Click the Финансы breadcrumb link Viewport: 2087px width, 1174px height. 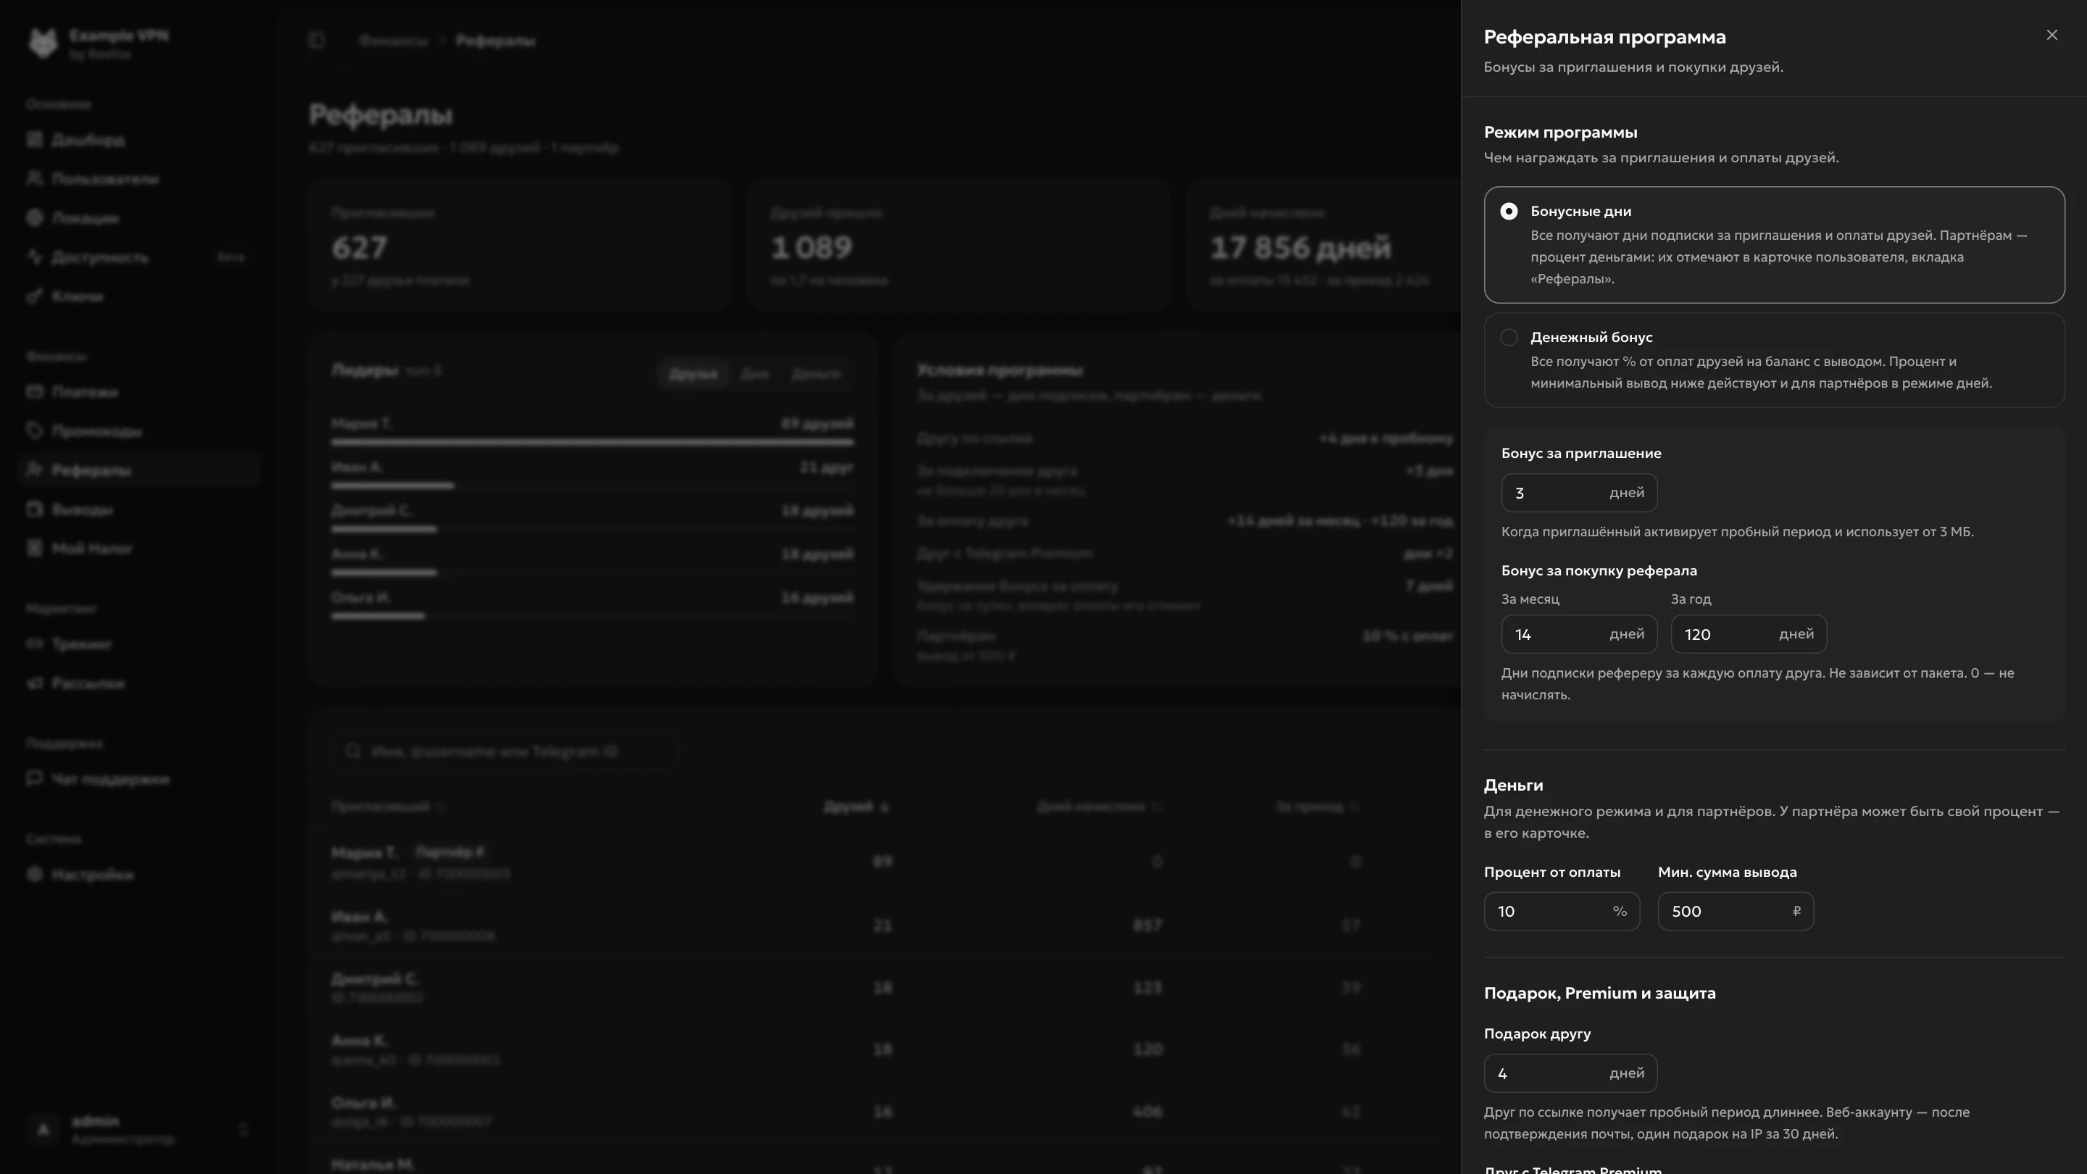[x=393, y=41]
